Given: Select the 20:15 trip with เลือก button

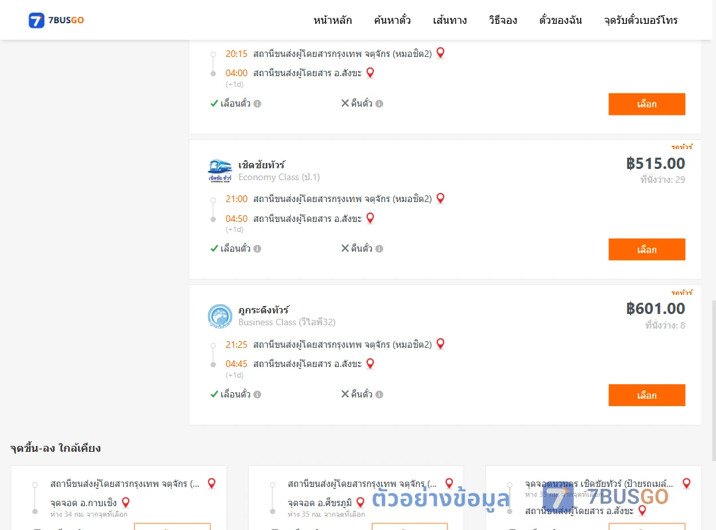Looking at the screenshot, I should pyautogui.click(x=646, y=104).
